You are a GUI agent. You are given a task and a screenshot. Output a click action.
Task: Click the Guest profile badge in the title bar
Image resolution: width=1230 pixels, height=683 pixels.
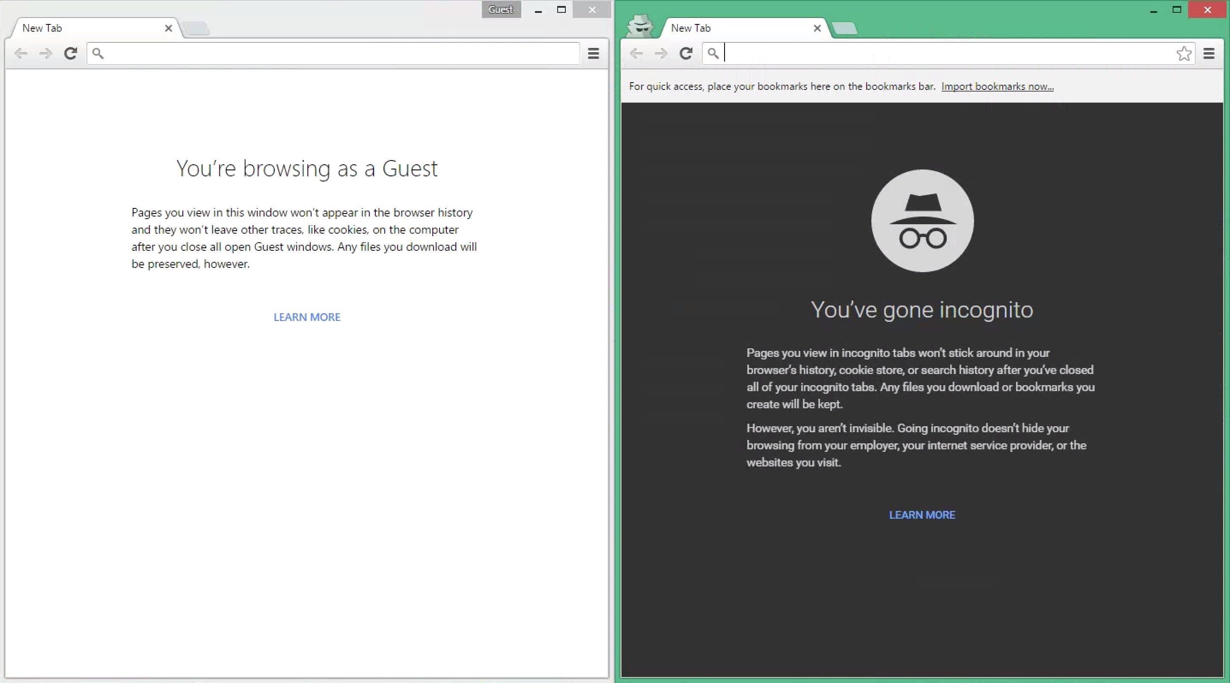coord(501,9)
